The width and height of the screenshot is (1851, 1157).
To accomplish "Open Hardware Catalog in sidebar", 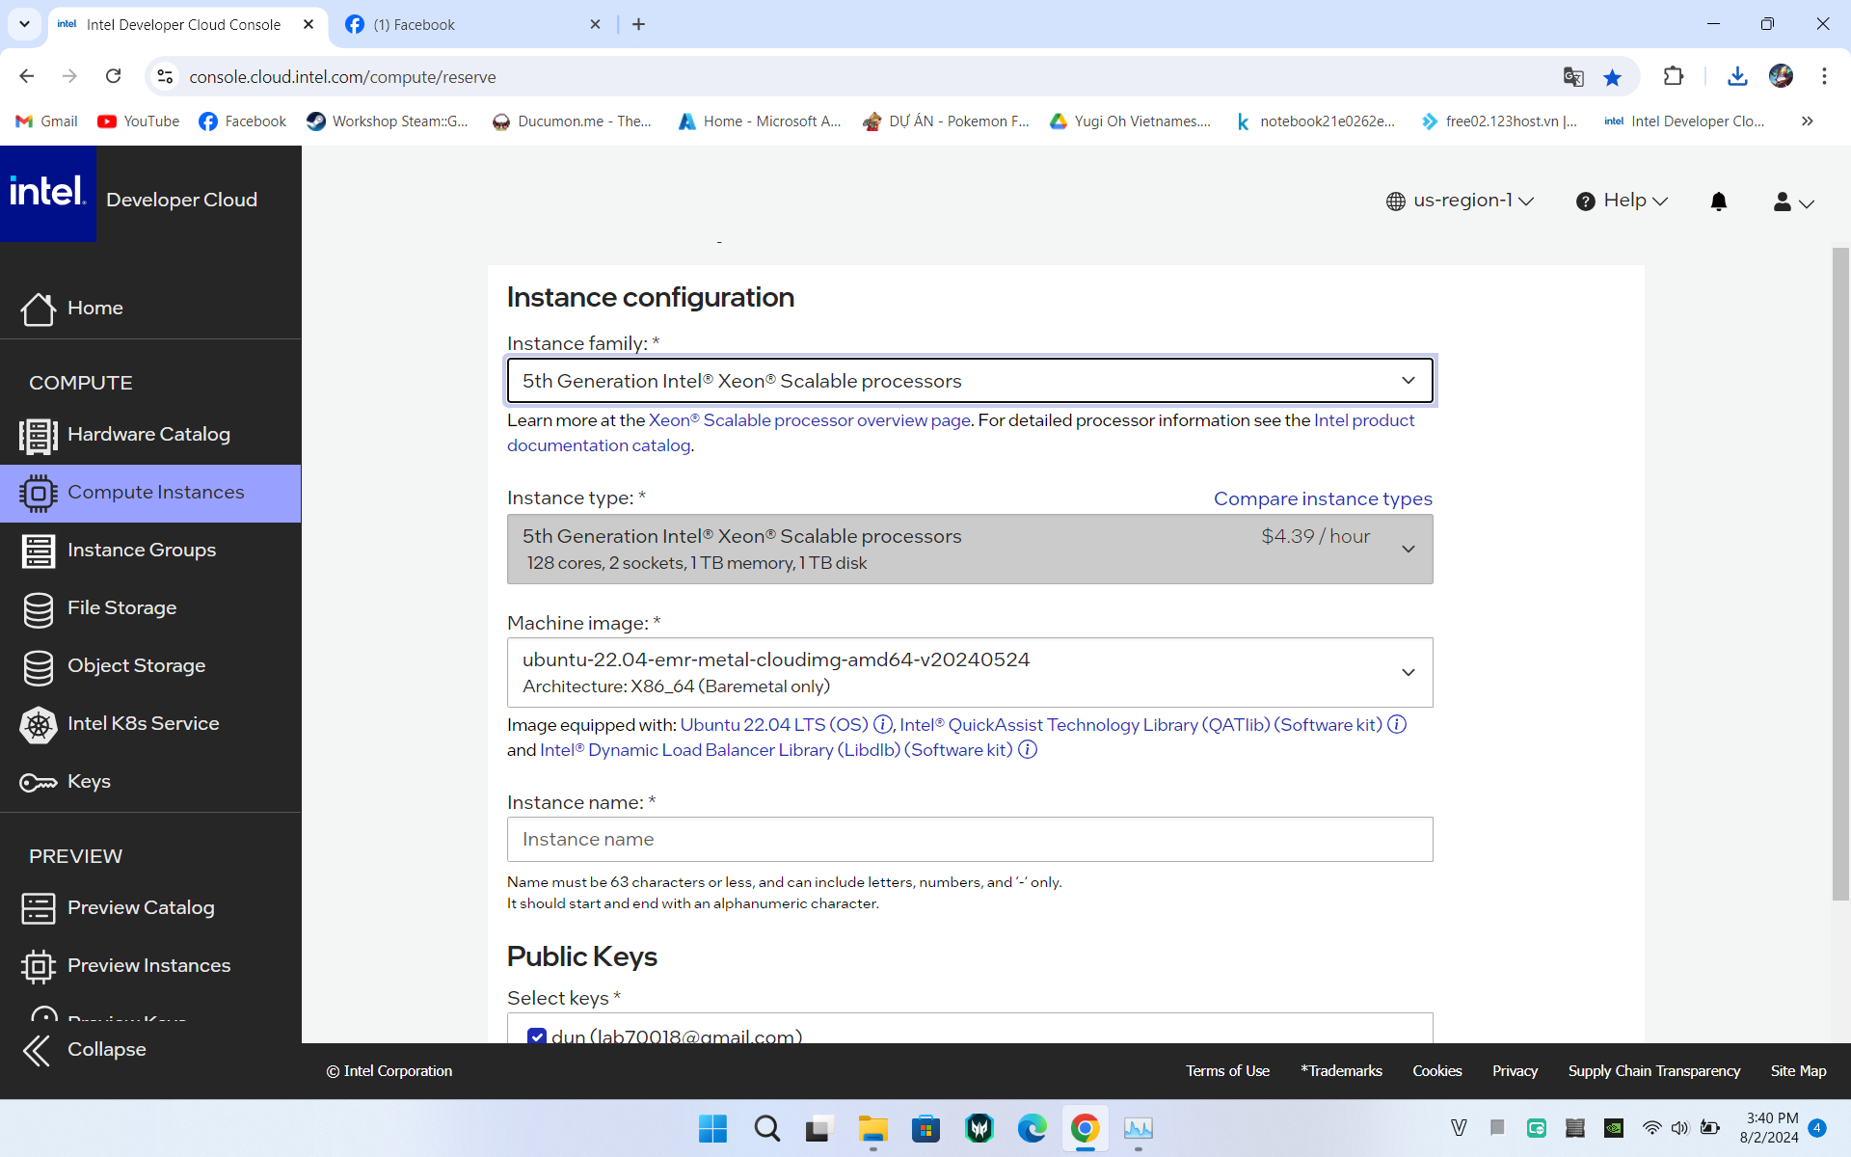I will point(150,435).
